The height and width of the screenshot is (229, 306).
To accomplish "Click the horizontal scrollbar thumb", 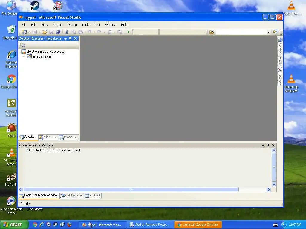I will 131,189.
